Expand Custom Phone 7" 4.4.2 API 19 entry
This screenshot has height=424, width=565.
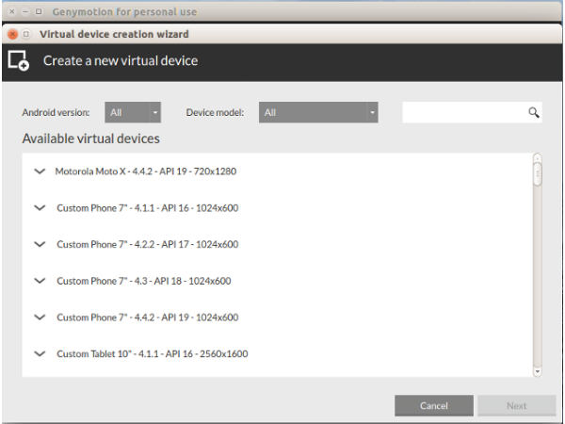pos(40,318)
